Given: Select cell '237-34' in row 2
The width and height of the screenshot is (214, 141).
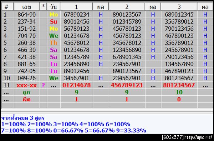Looking at the screenshot, I should (x=27, y=21).
